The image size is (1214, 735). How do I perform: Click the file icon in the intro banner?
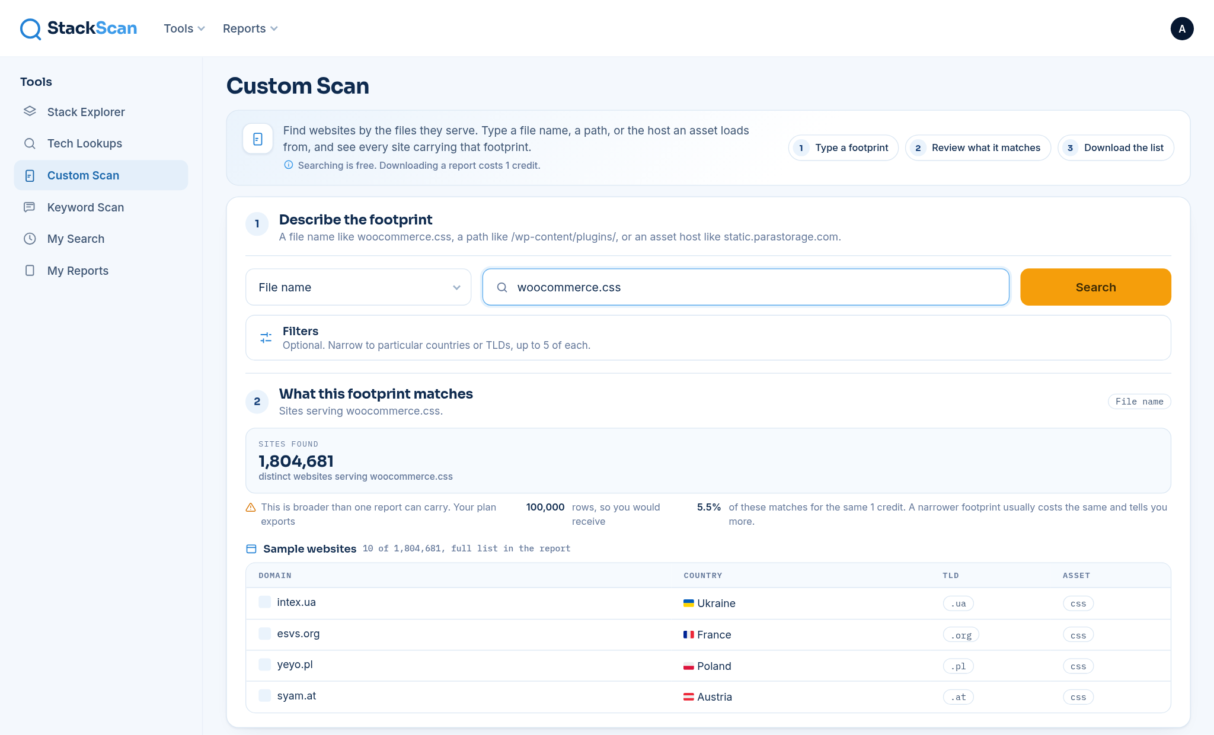click(258, 139)
